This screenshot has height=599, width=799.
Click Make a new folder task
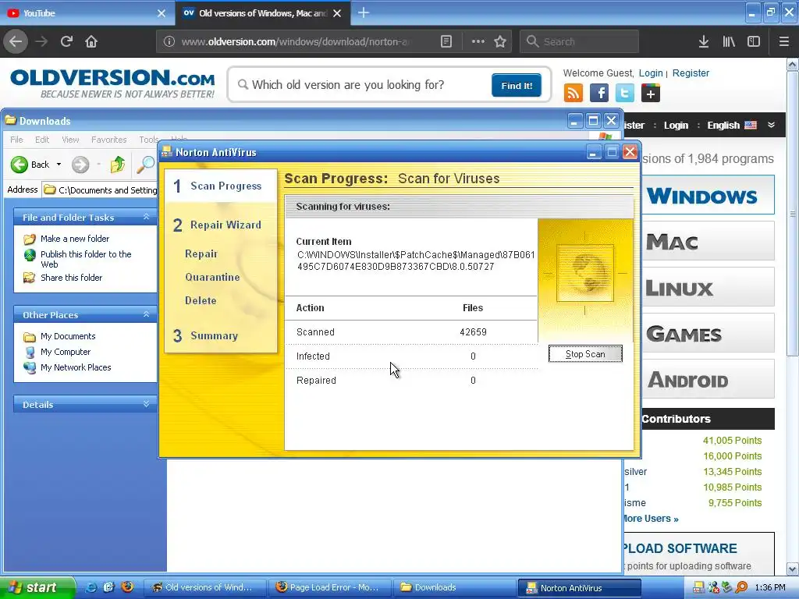(x=75, y=239)
